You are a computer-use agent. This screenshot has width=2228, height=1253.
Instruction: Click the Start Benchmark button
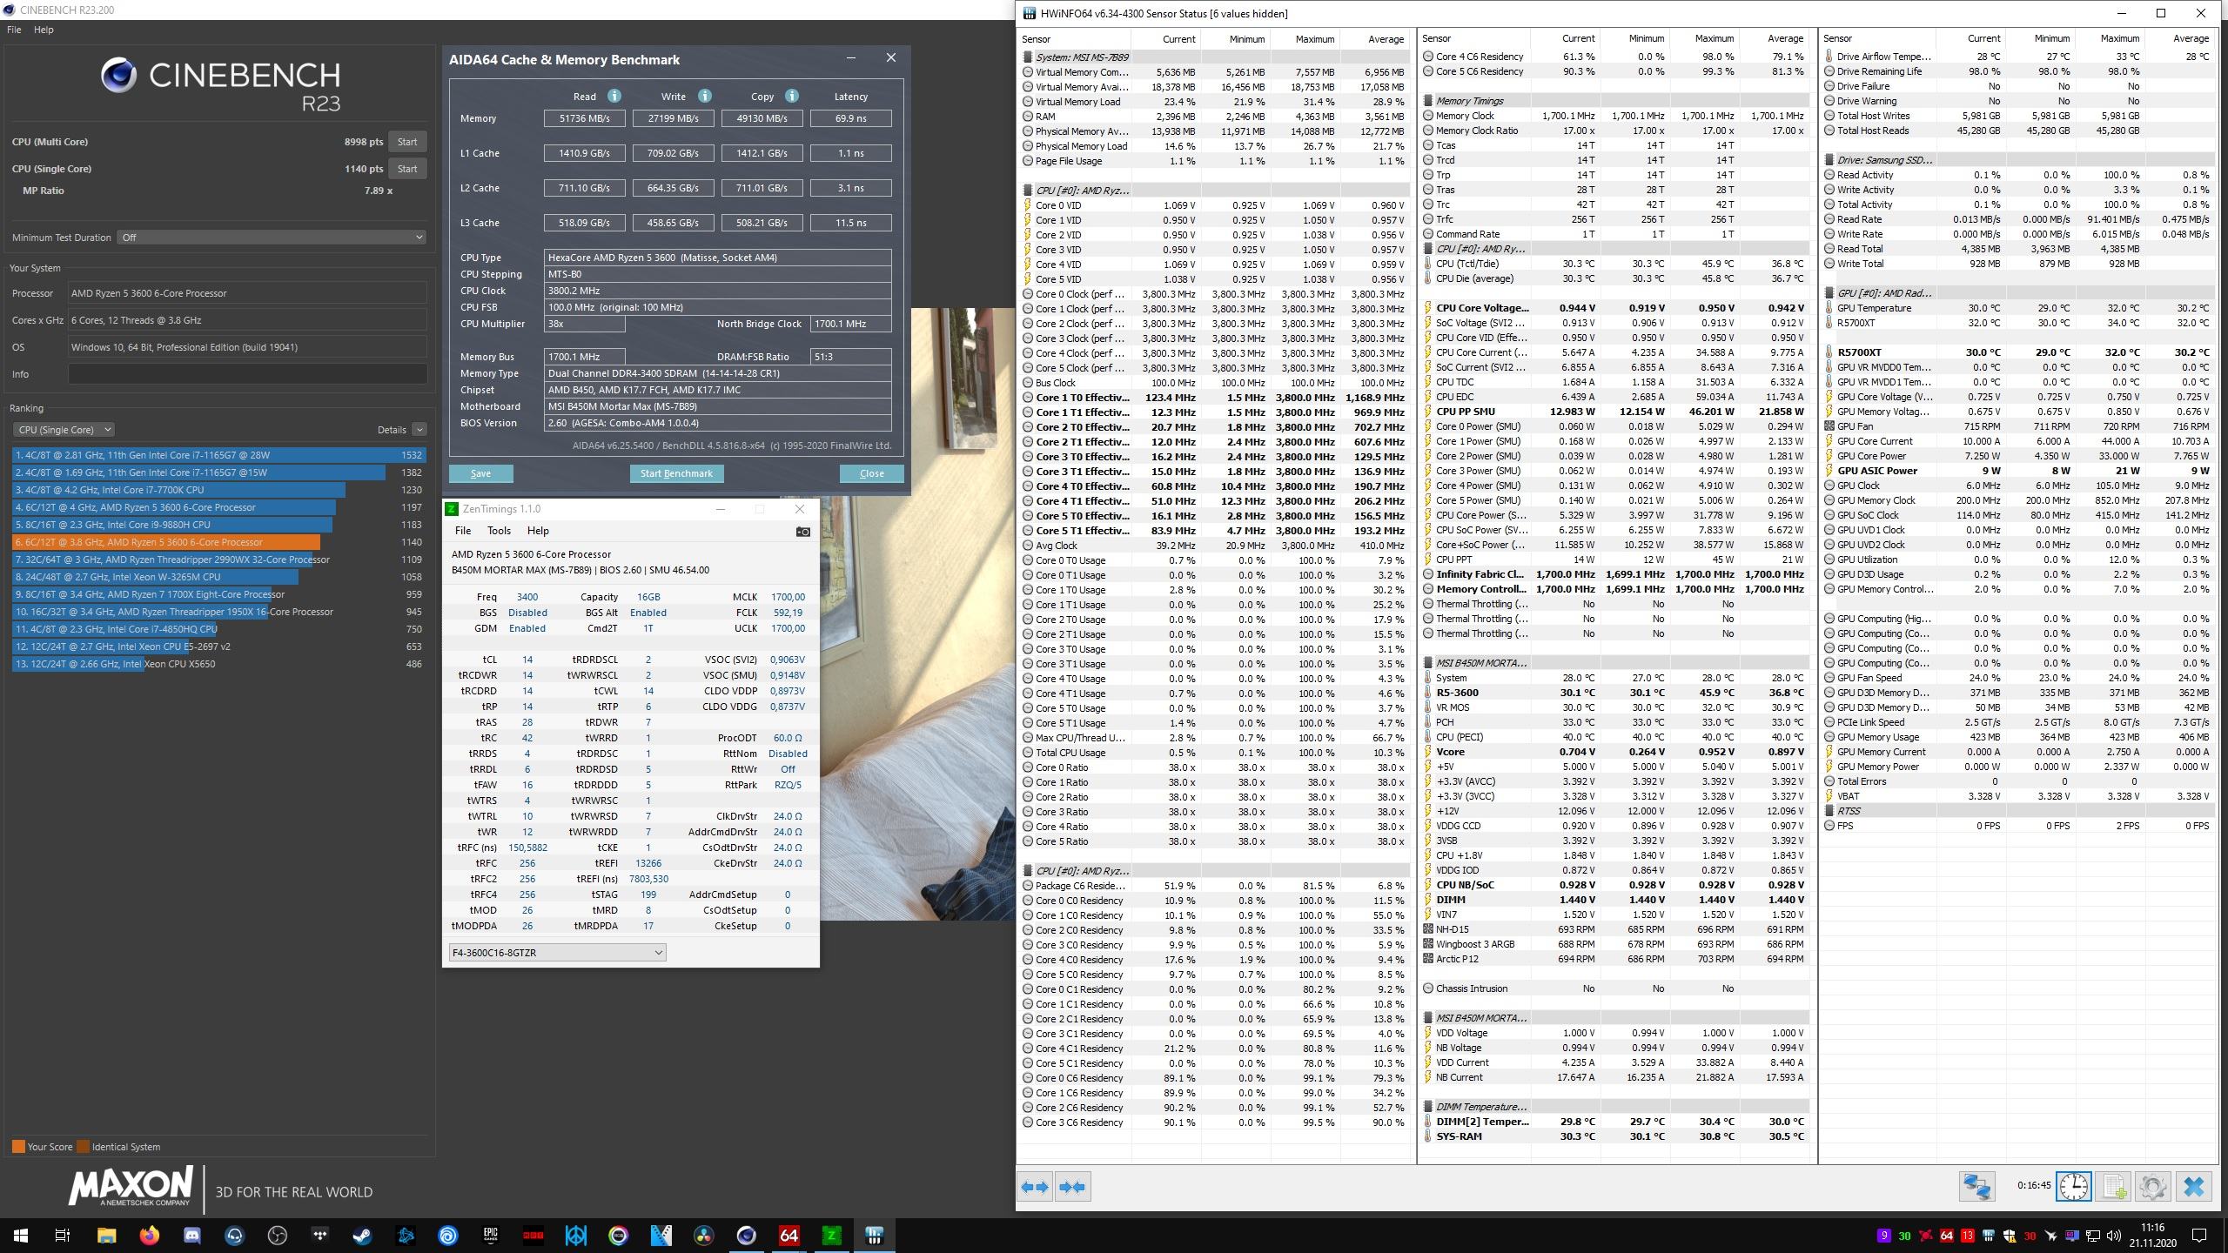pyautogui.click(x=676, y=473)
